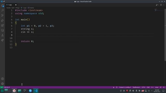This screenshot has width=166, height=93.
Task: Click the feedback icon in status bar
Action: coord(161,87)
